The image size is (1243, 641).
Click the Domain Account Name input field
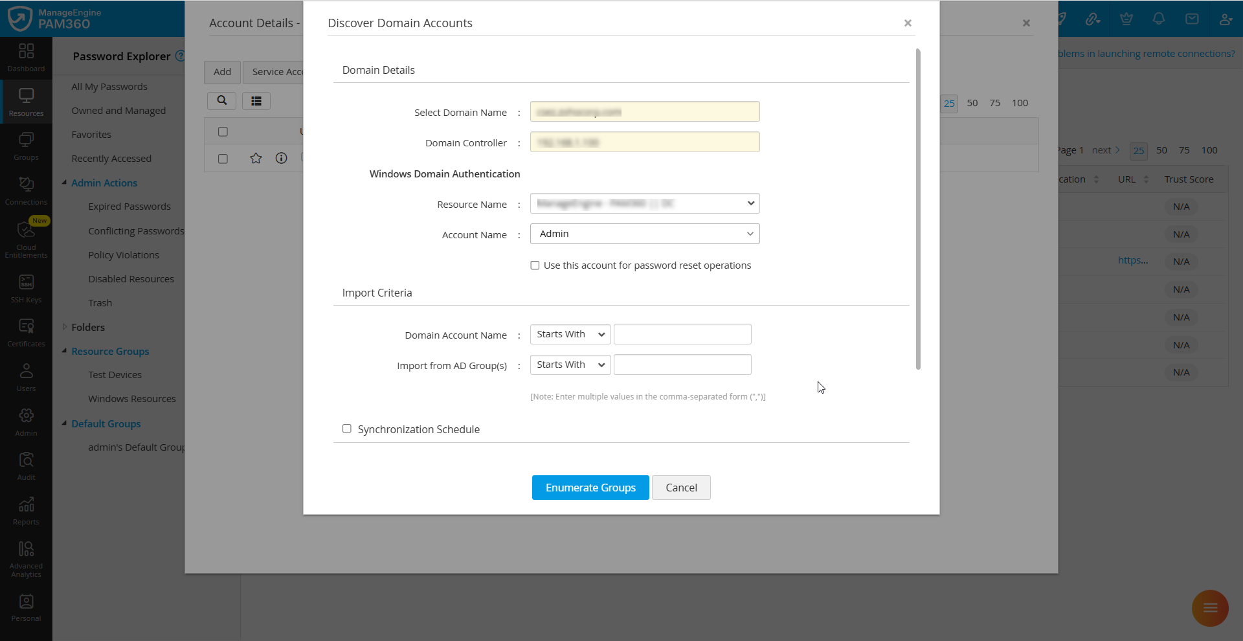(x=682, y=334)
